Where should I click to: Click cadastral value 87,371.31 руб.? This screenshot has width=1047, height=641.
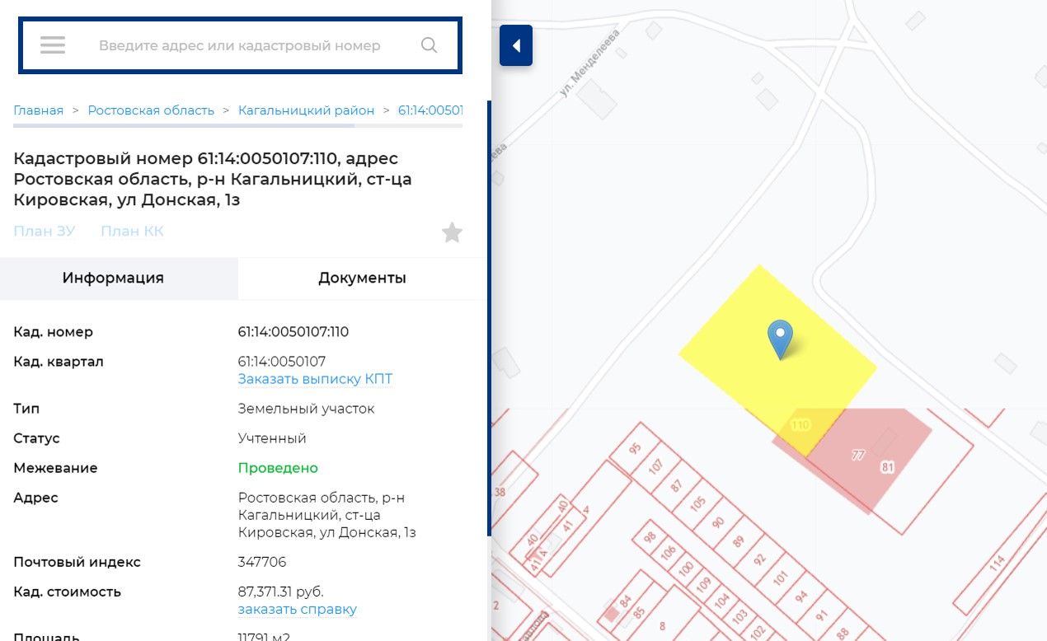(x=281, y=592)
